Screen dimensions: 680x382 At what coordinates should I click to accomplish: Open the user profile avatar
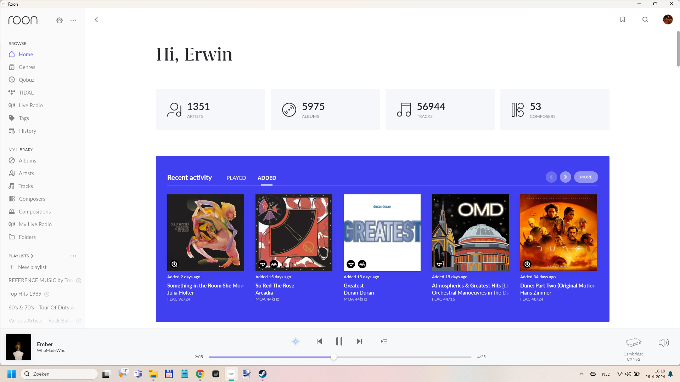point(668,19)
